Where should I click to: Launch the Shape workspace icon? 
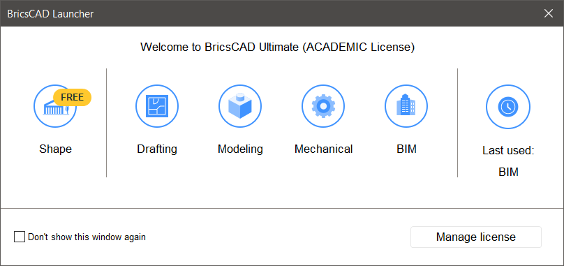pos(55,106)
